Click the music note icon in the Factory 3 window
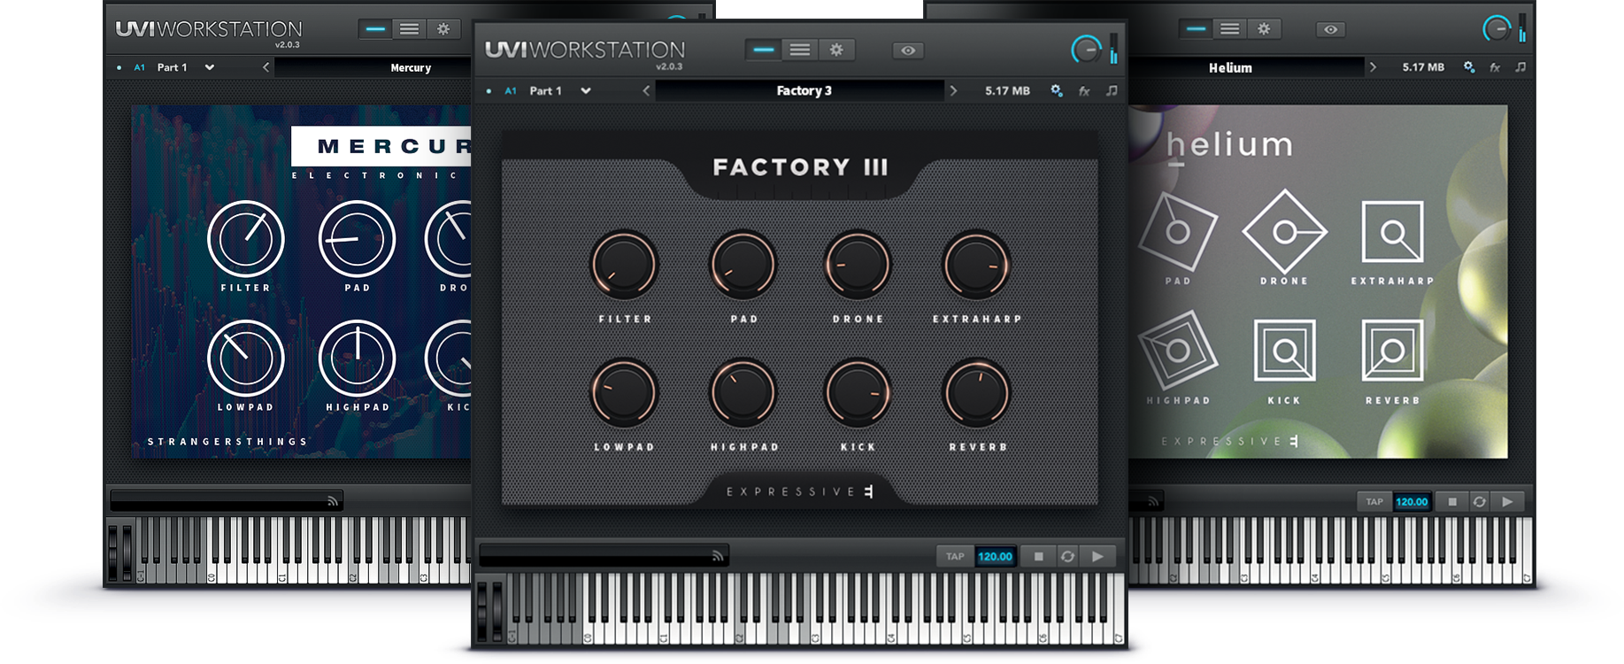This screenshot has height=664, width=1624. (1112, 91)
